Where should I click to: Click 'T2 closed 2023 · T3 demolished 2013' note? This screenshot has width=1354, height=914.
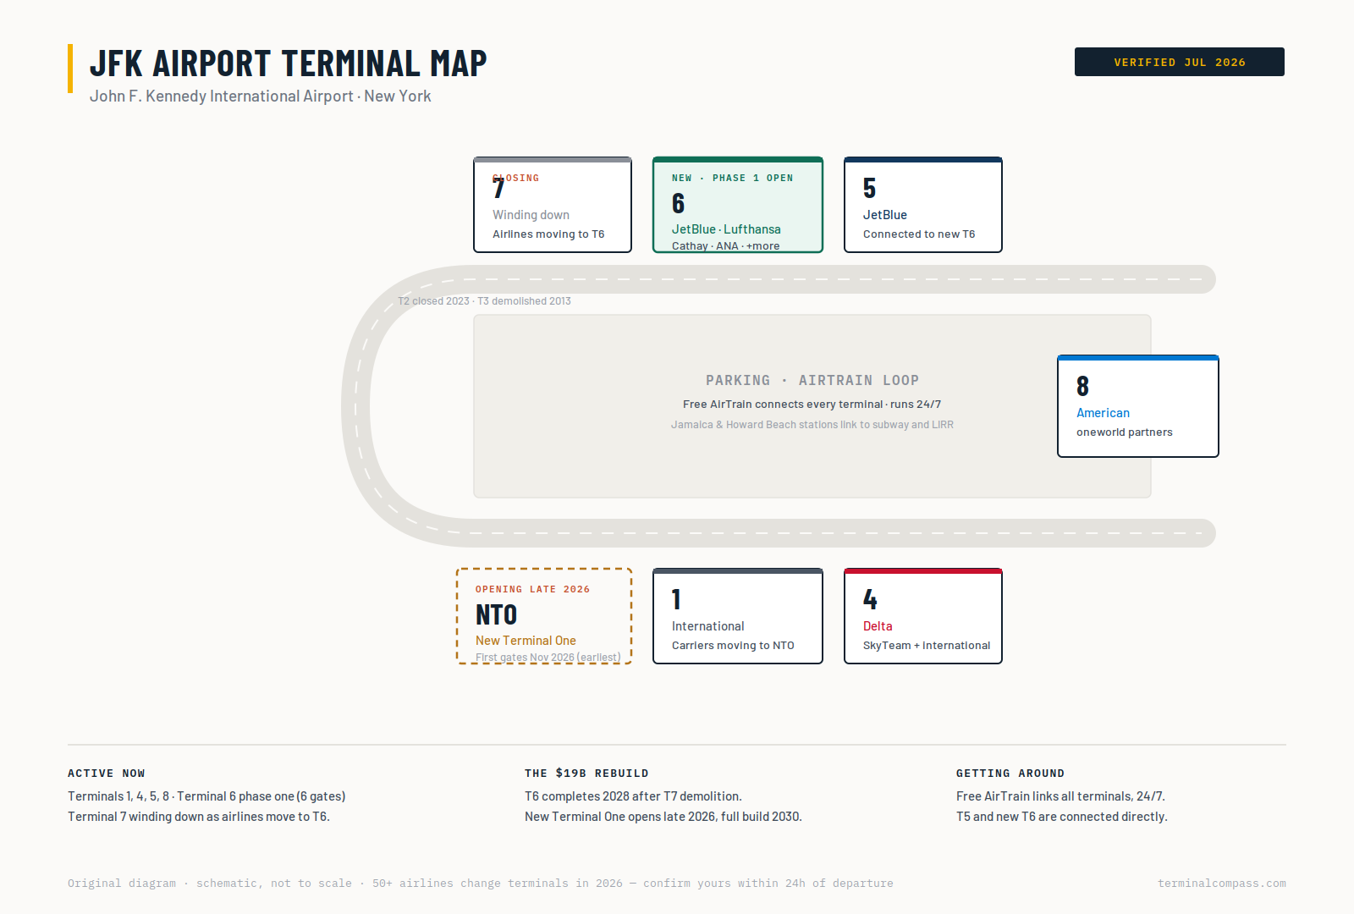pos(484,301)
